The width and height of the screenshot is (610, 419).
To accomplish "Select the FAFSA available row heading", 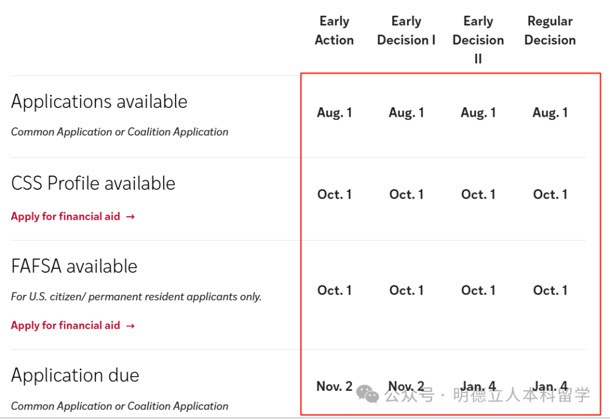I will (x=74, y=266).
